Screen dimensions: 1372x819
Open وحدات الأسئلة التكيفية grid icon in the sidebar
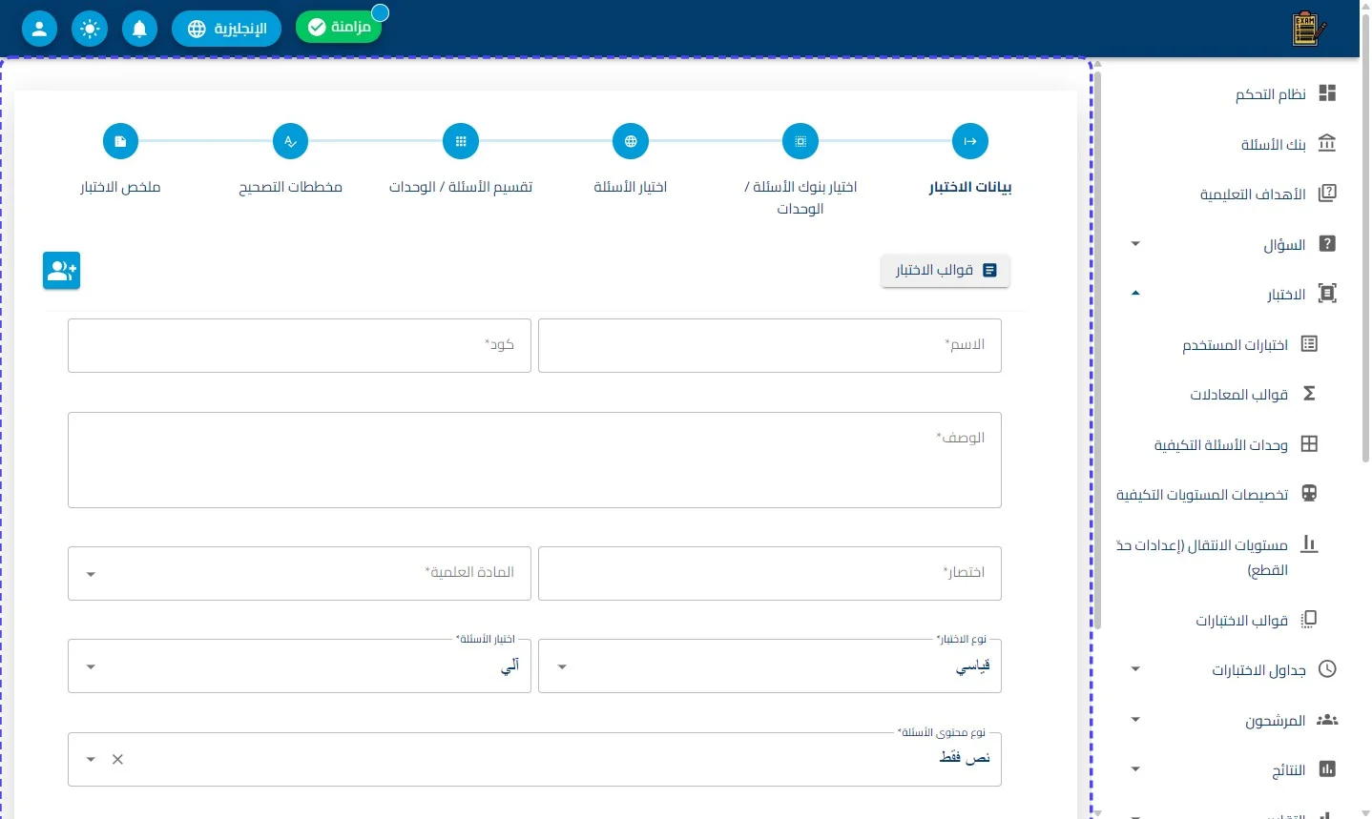[x=1309, y=443]
